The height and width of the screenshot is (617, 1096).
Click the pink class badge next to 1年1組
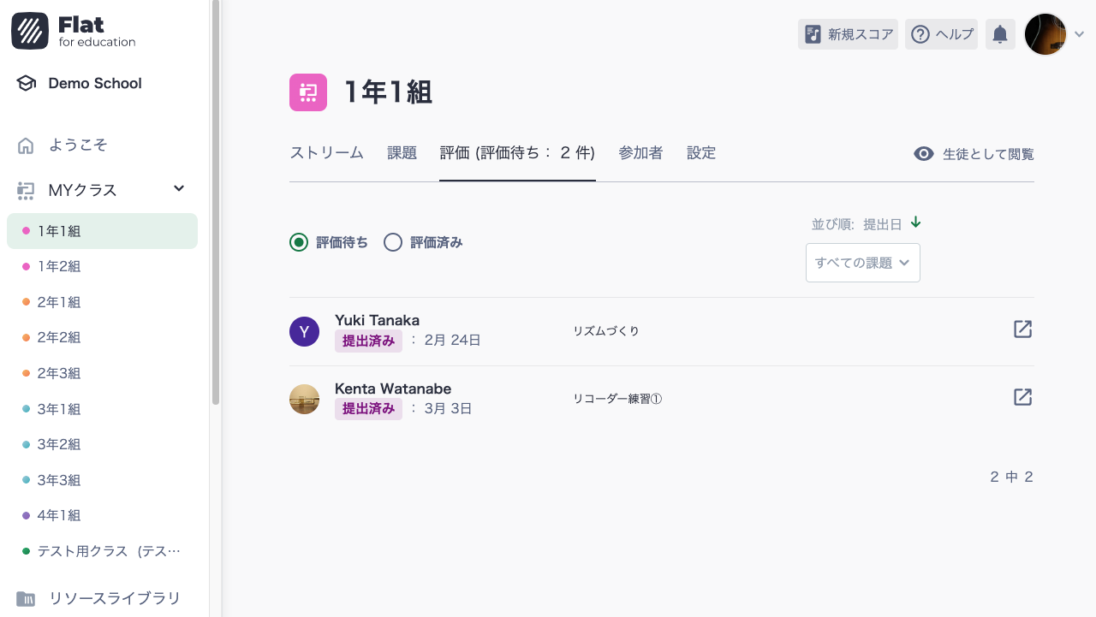click(x=307, y=92)
